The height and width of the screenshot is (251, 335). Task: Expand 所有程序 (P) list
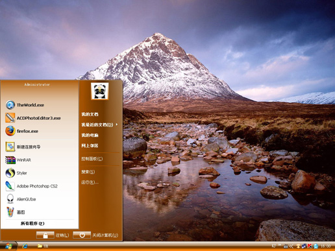(32, 224)
